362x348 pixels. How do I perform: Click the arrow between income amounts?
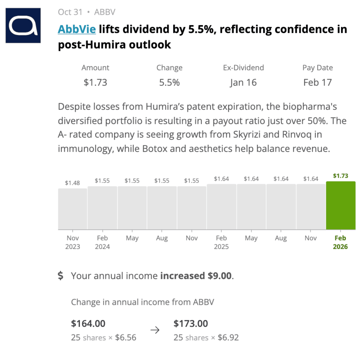point(155,330)
